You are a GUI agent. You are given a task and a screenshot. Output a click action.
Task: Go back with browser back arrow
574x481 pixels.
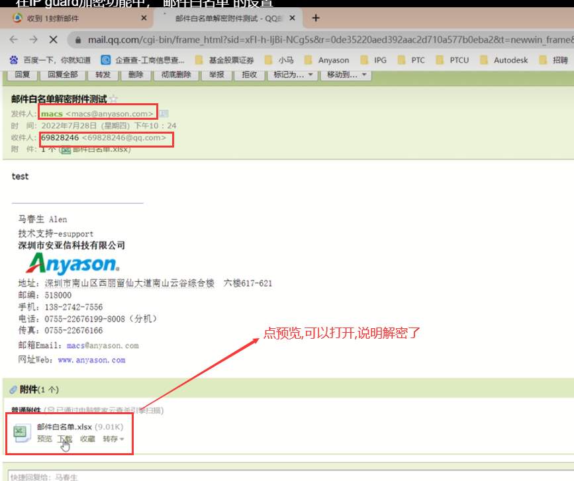(x=13, y=40)
